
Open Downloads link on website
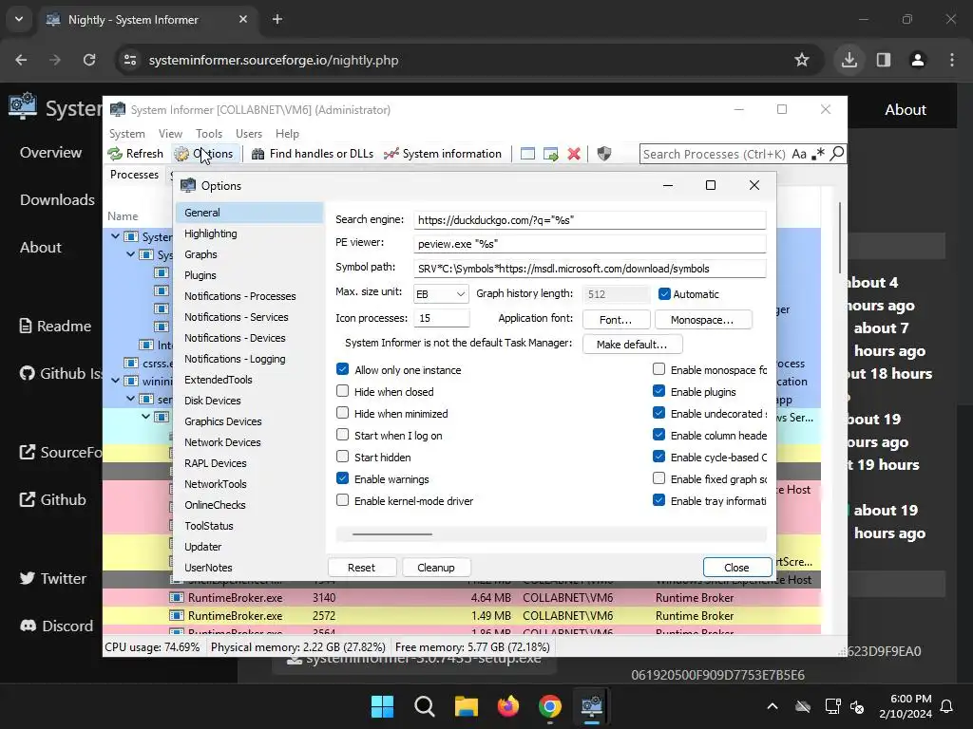[x=57, y=199]
